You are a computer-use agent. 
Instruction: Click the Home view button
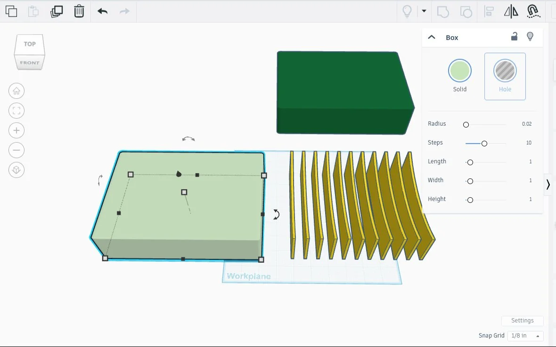16,91
